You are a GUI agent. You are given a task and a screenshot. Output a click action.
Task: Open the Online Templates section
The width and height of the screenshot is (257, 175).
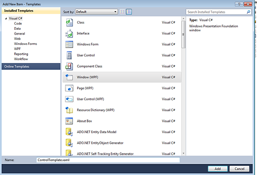click(x=31, y=66)
